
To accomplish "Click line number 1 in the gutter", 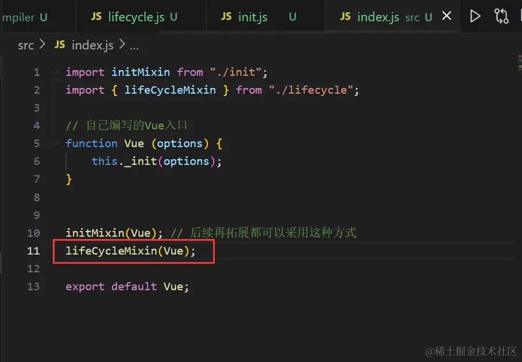I will [37, 72].
